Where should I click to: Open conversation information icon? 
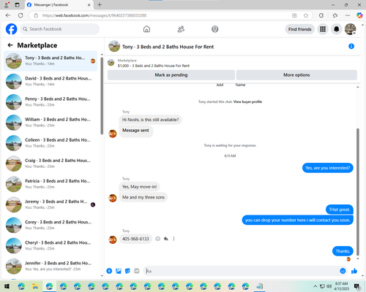[351, 46]
